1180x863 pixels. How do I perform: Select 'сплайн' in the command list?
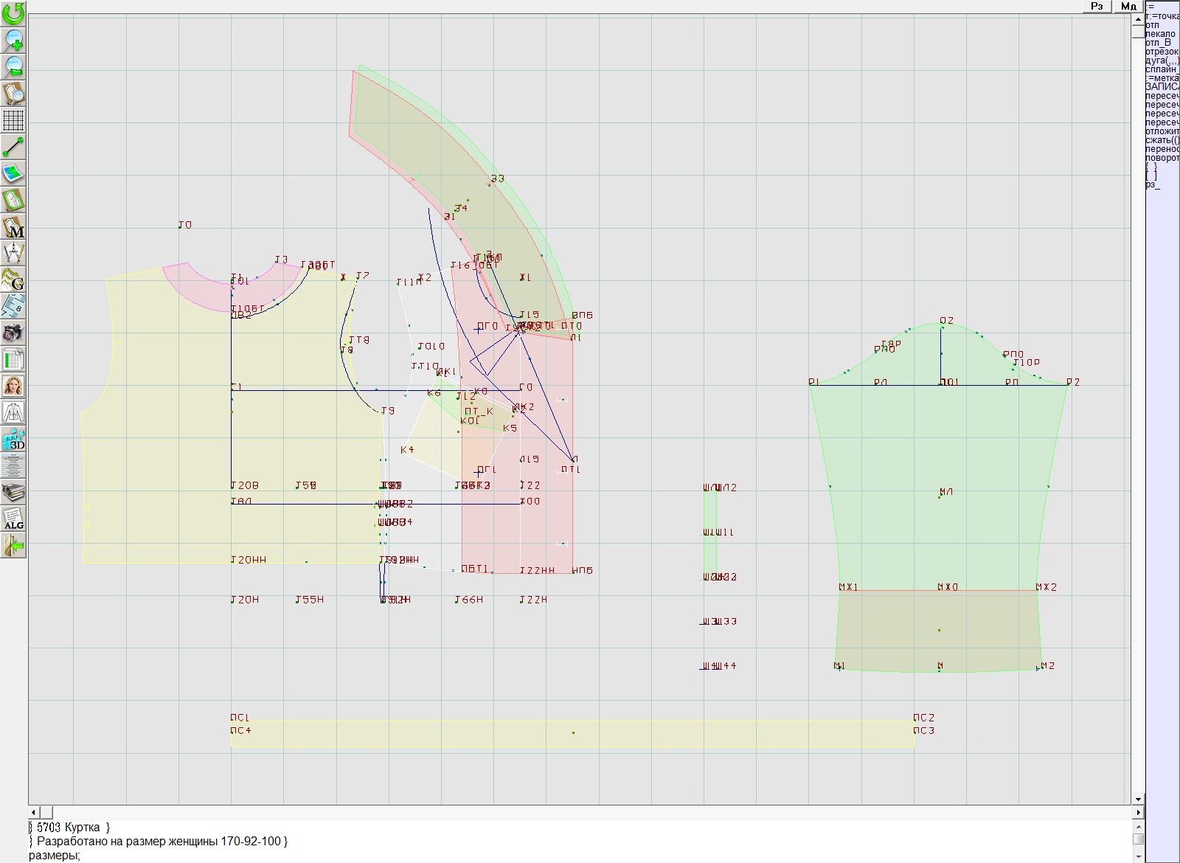(x=1162, y=69)
